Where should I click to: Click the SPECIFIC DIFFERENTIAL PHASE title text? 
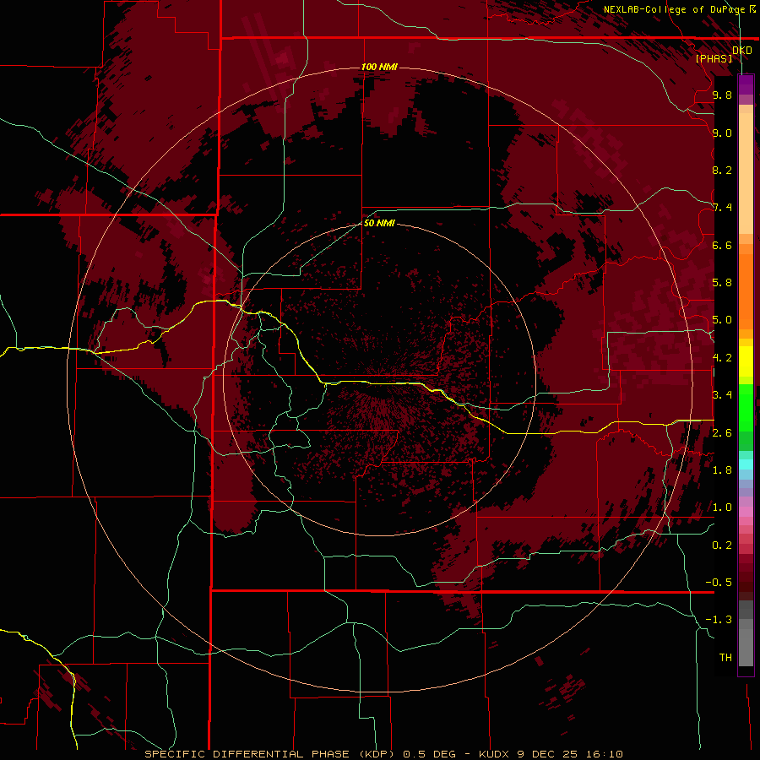247,754
